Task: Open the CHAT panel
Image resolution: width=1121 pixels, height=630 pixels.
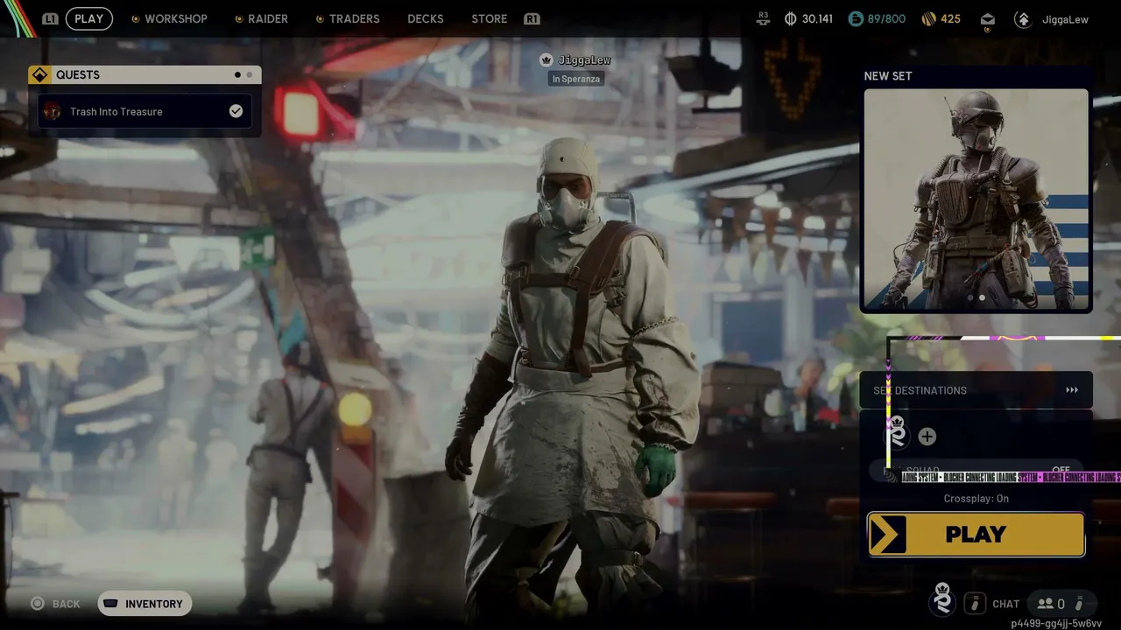Action: pos(1005,604)
